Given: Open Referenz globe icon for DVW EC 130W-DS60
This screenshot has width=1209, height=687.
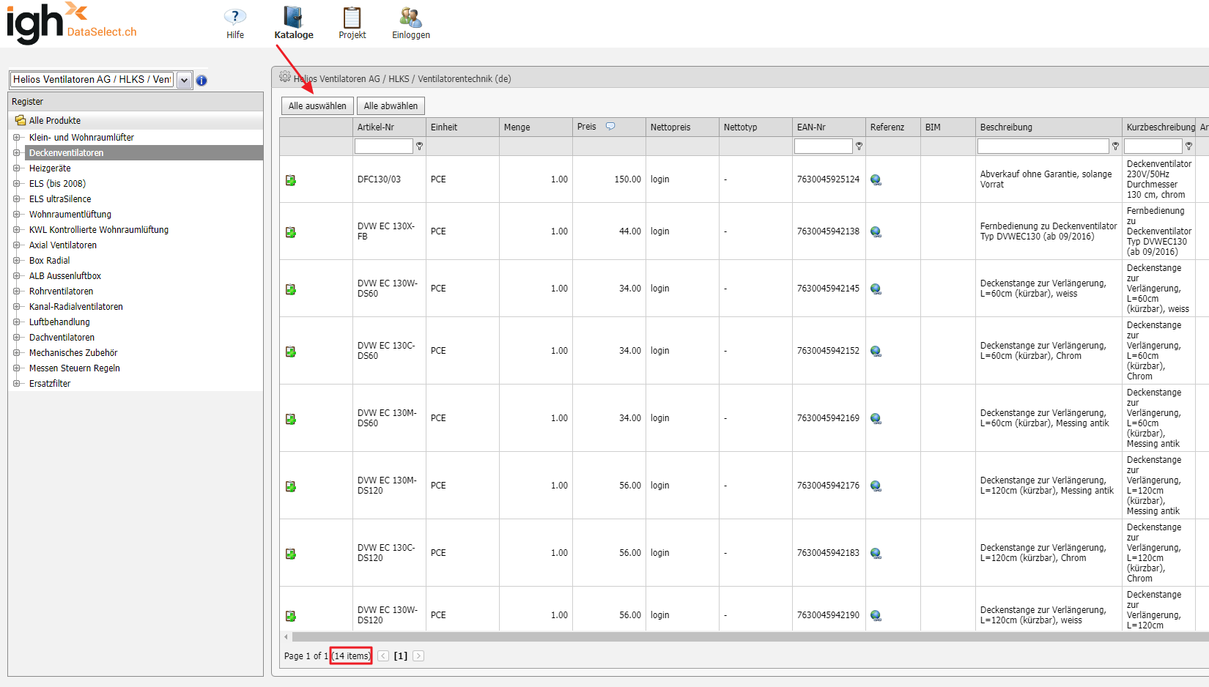Looking at the screenshot, I should click(876, 289).
